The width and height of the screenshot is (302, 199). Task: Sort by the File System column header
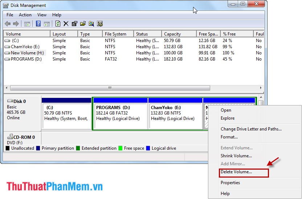[x=118, y=34]
